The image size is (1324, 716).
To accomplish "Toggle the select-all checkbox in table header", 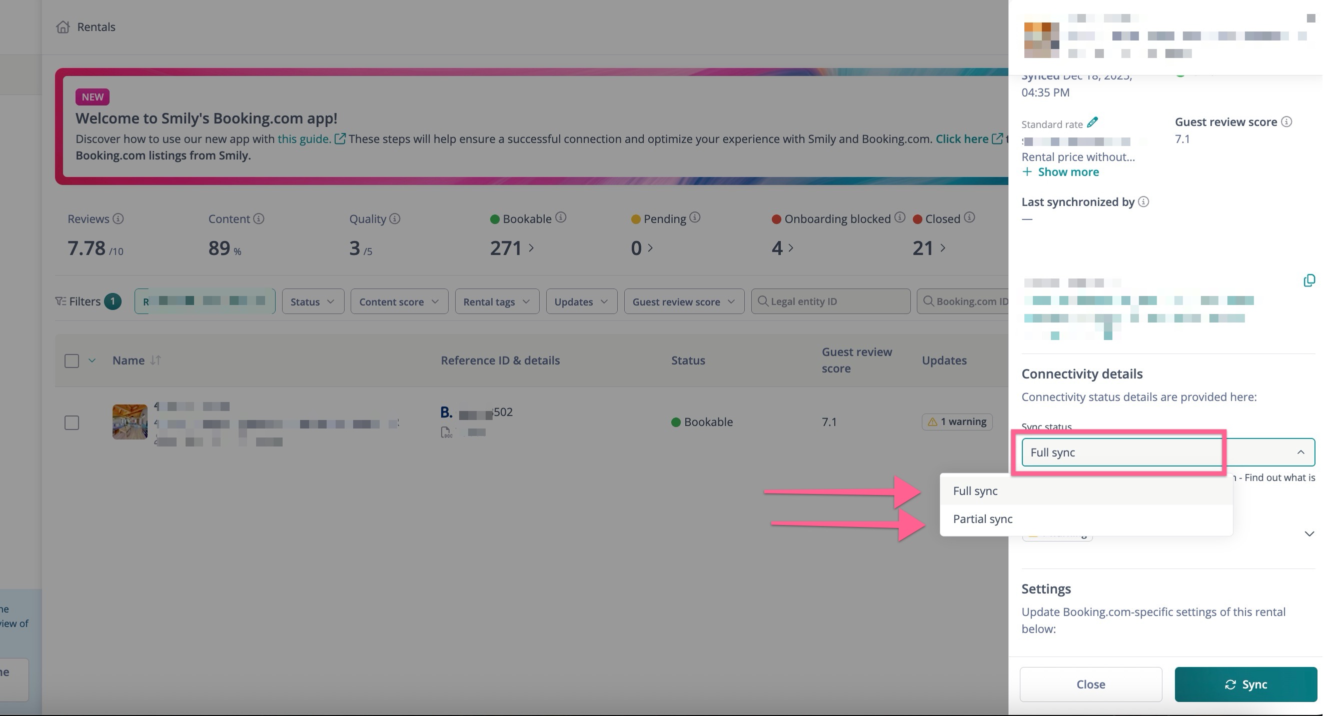I will click(72, 360).
